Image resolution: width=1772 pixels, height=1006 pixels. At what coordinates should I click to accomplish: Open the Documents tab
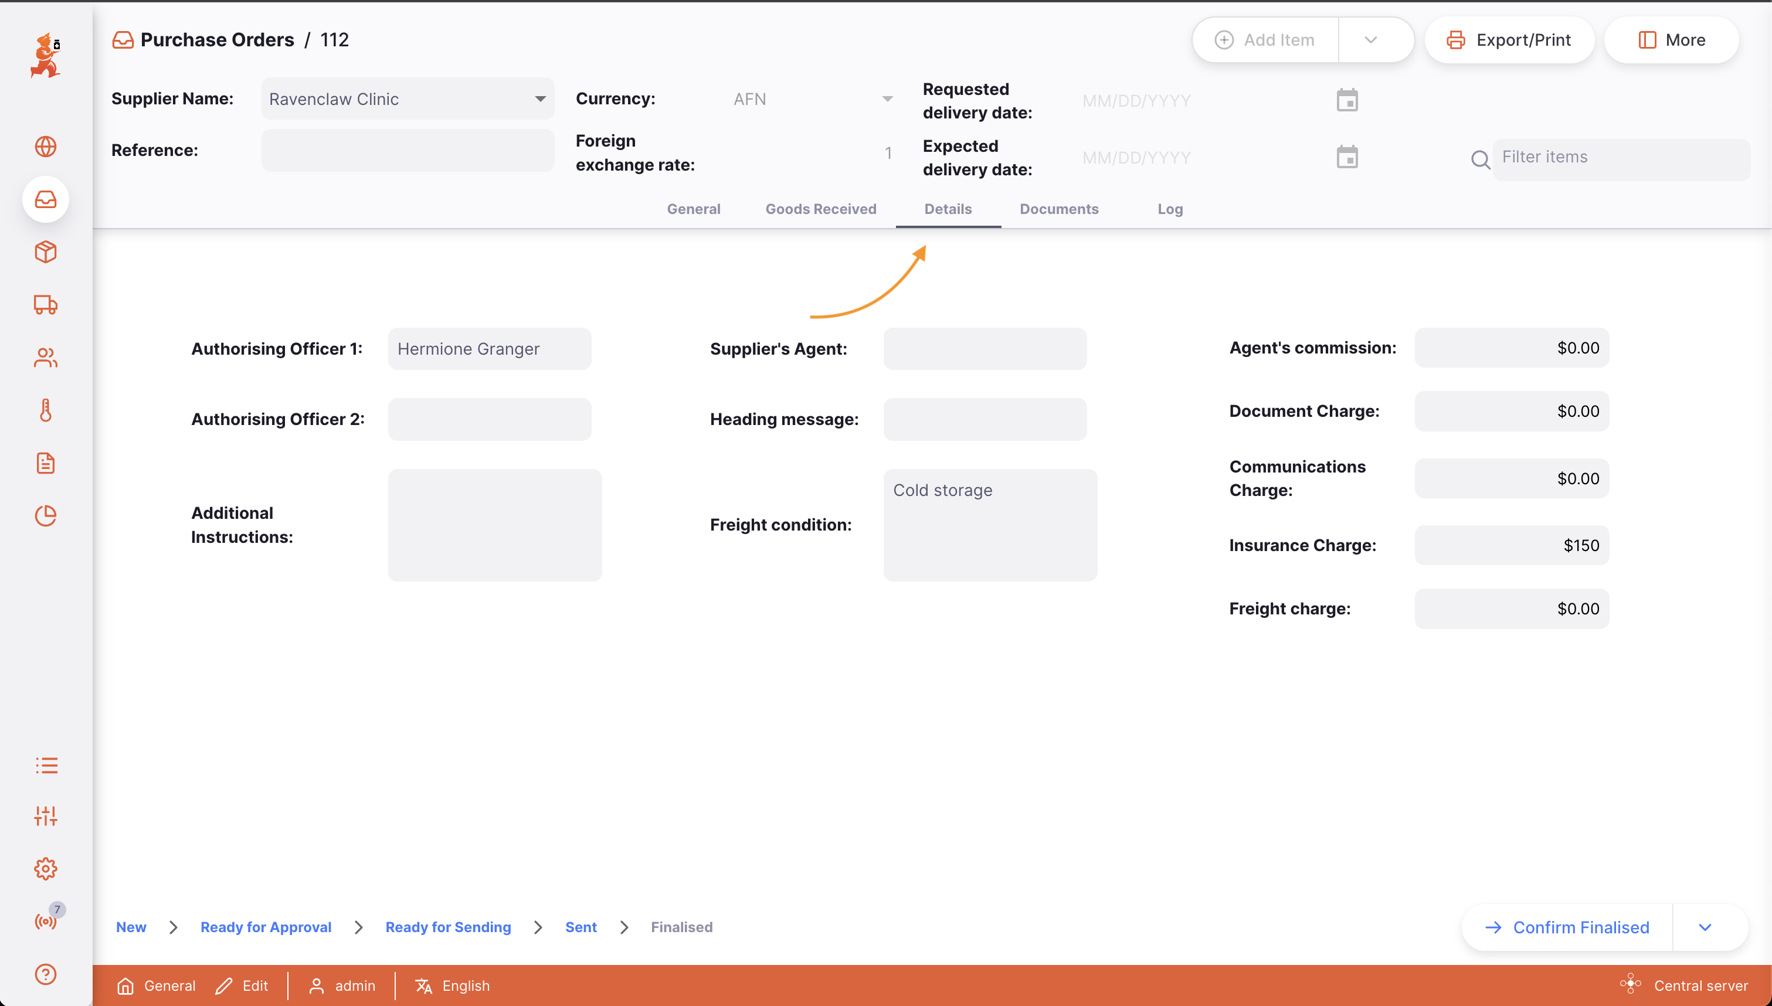[x=1059, y=209]
